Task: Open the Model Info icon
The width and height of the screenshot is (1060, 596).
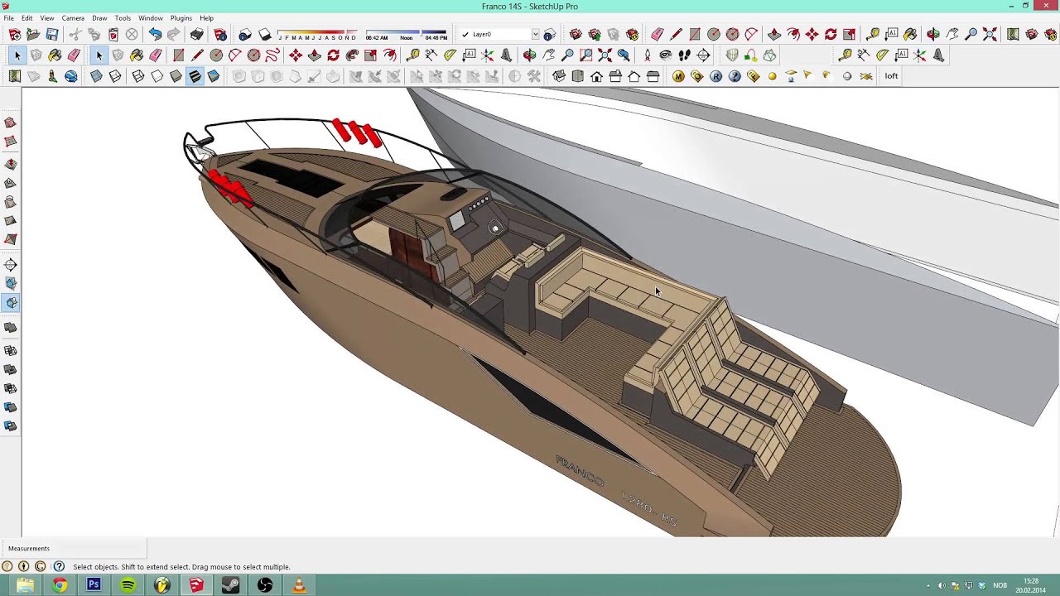Action: 220,34
